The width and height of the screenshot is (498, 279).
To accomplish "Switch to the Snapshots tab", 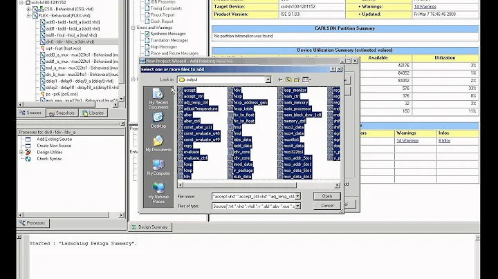I will tap(62, 113).
